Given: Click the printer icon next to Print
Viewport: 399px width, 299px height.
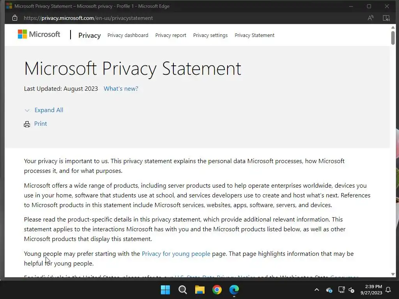Looking at the screenshot, I should 27,124.
